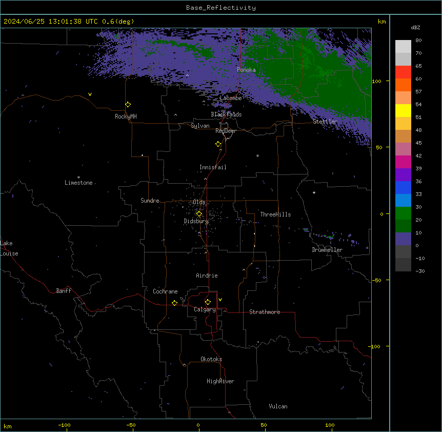Viewport: 442px width, 432px height.
Task: Click the RockyMH label
Action: click(126, 116)
